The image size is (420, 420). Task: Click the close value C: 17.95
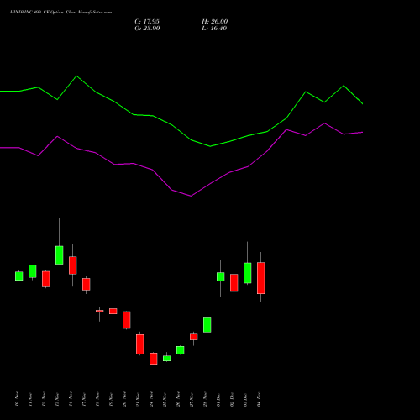pos(147,22)
